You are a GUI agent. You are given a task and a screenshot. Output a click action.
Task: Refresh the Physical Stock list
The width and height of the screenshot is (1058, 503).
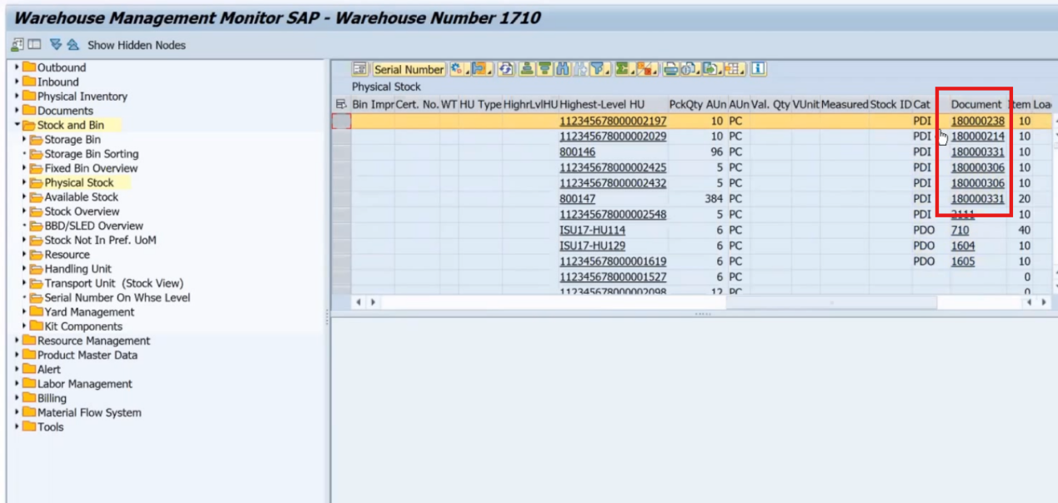[x=506, y=70]
